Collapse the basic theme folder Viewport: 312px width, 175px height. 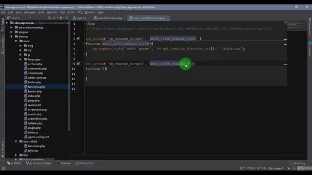click(16, 41)
